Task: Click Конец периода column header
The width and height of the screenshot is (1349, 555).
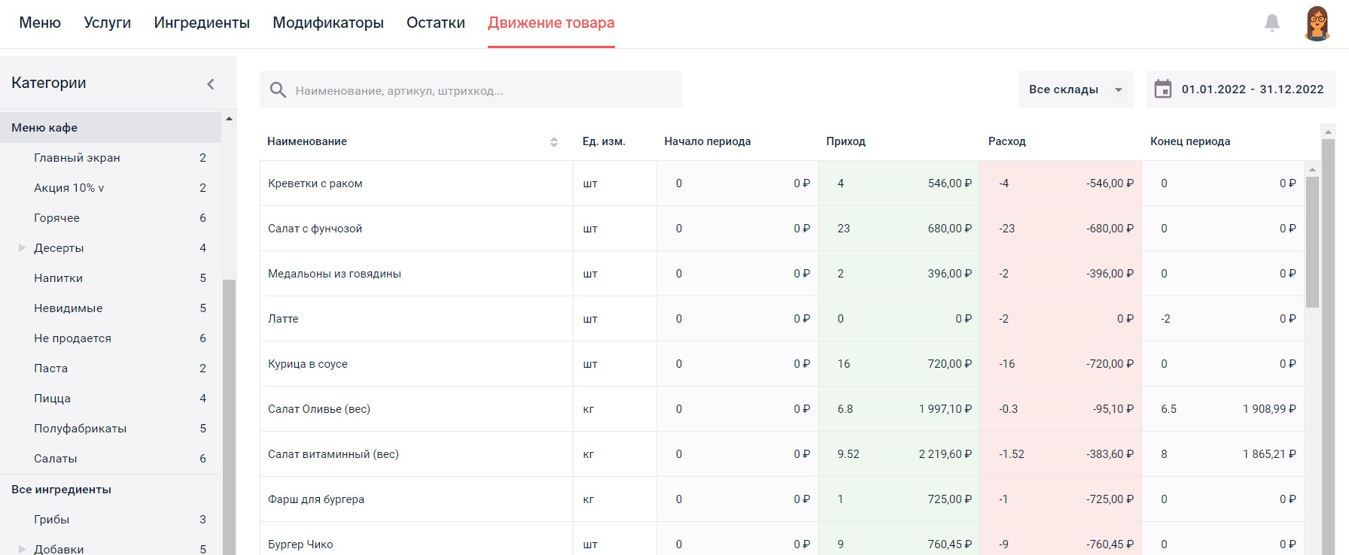Action: tap(1190, 141)
